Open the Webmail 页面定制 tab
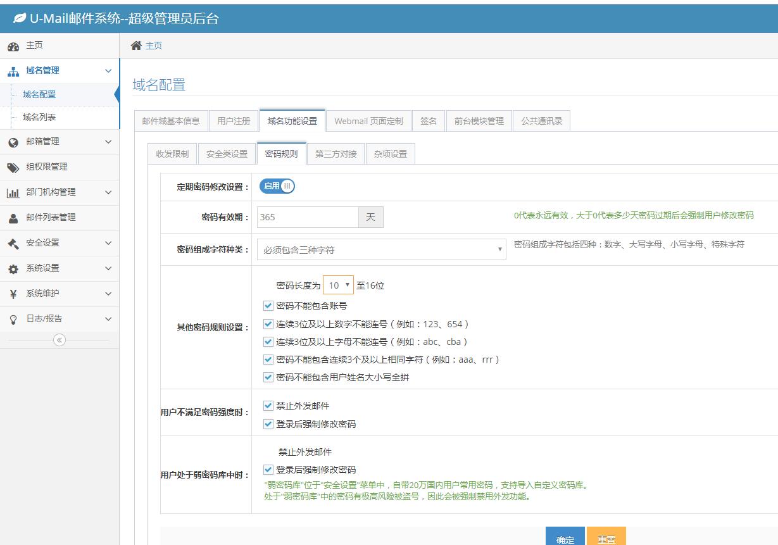 [368, 121]
